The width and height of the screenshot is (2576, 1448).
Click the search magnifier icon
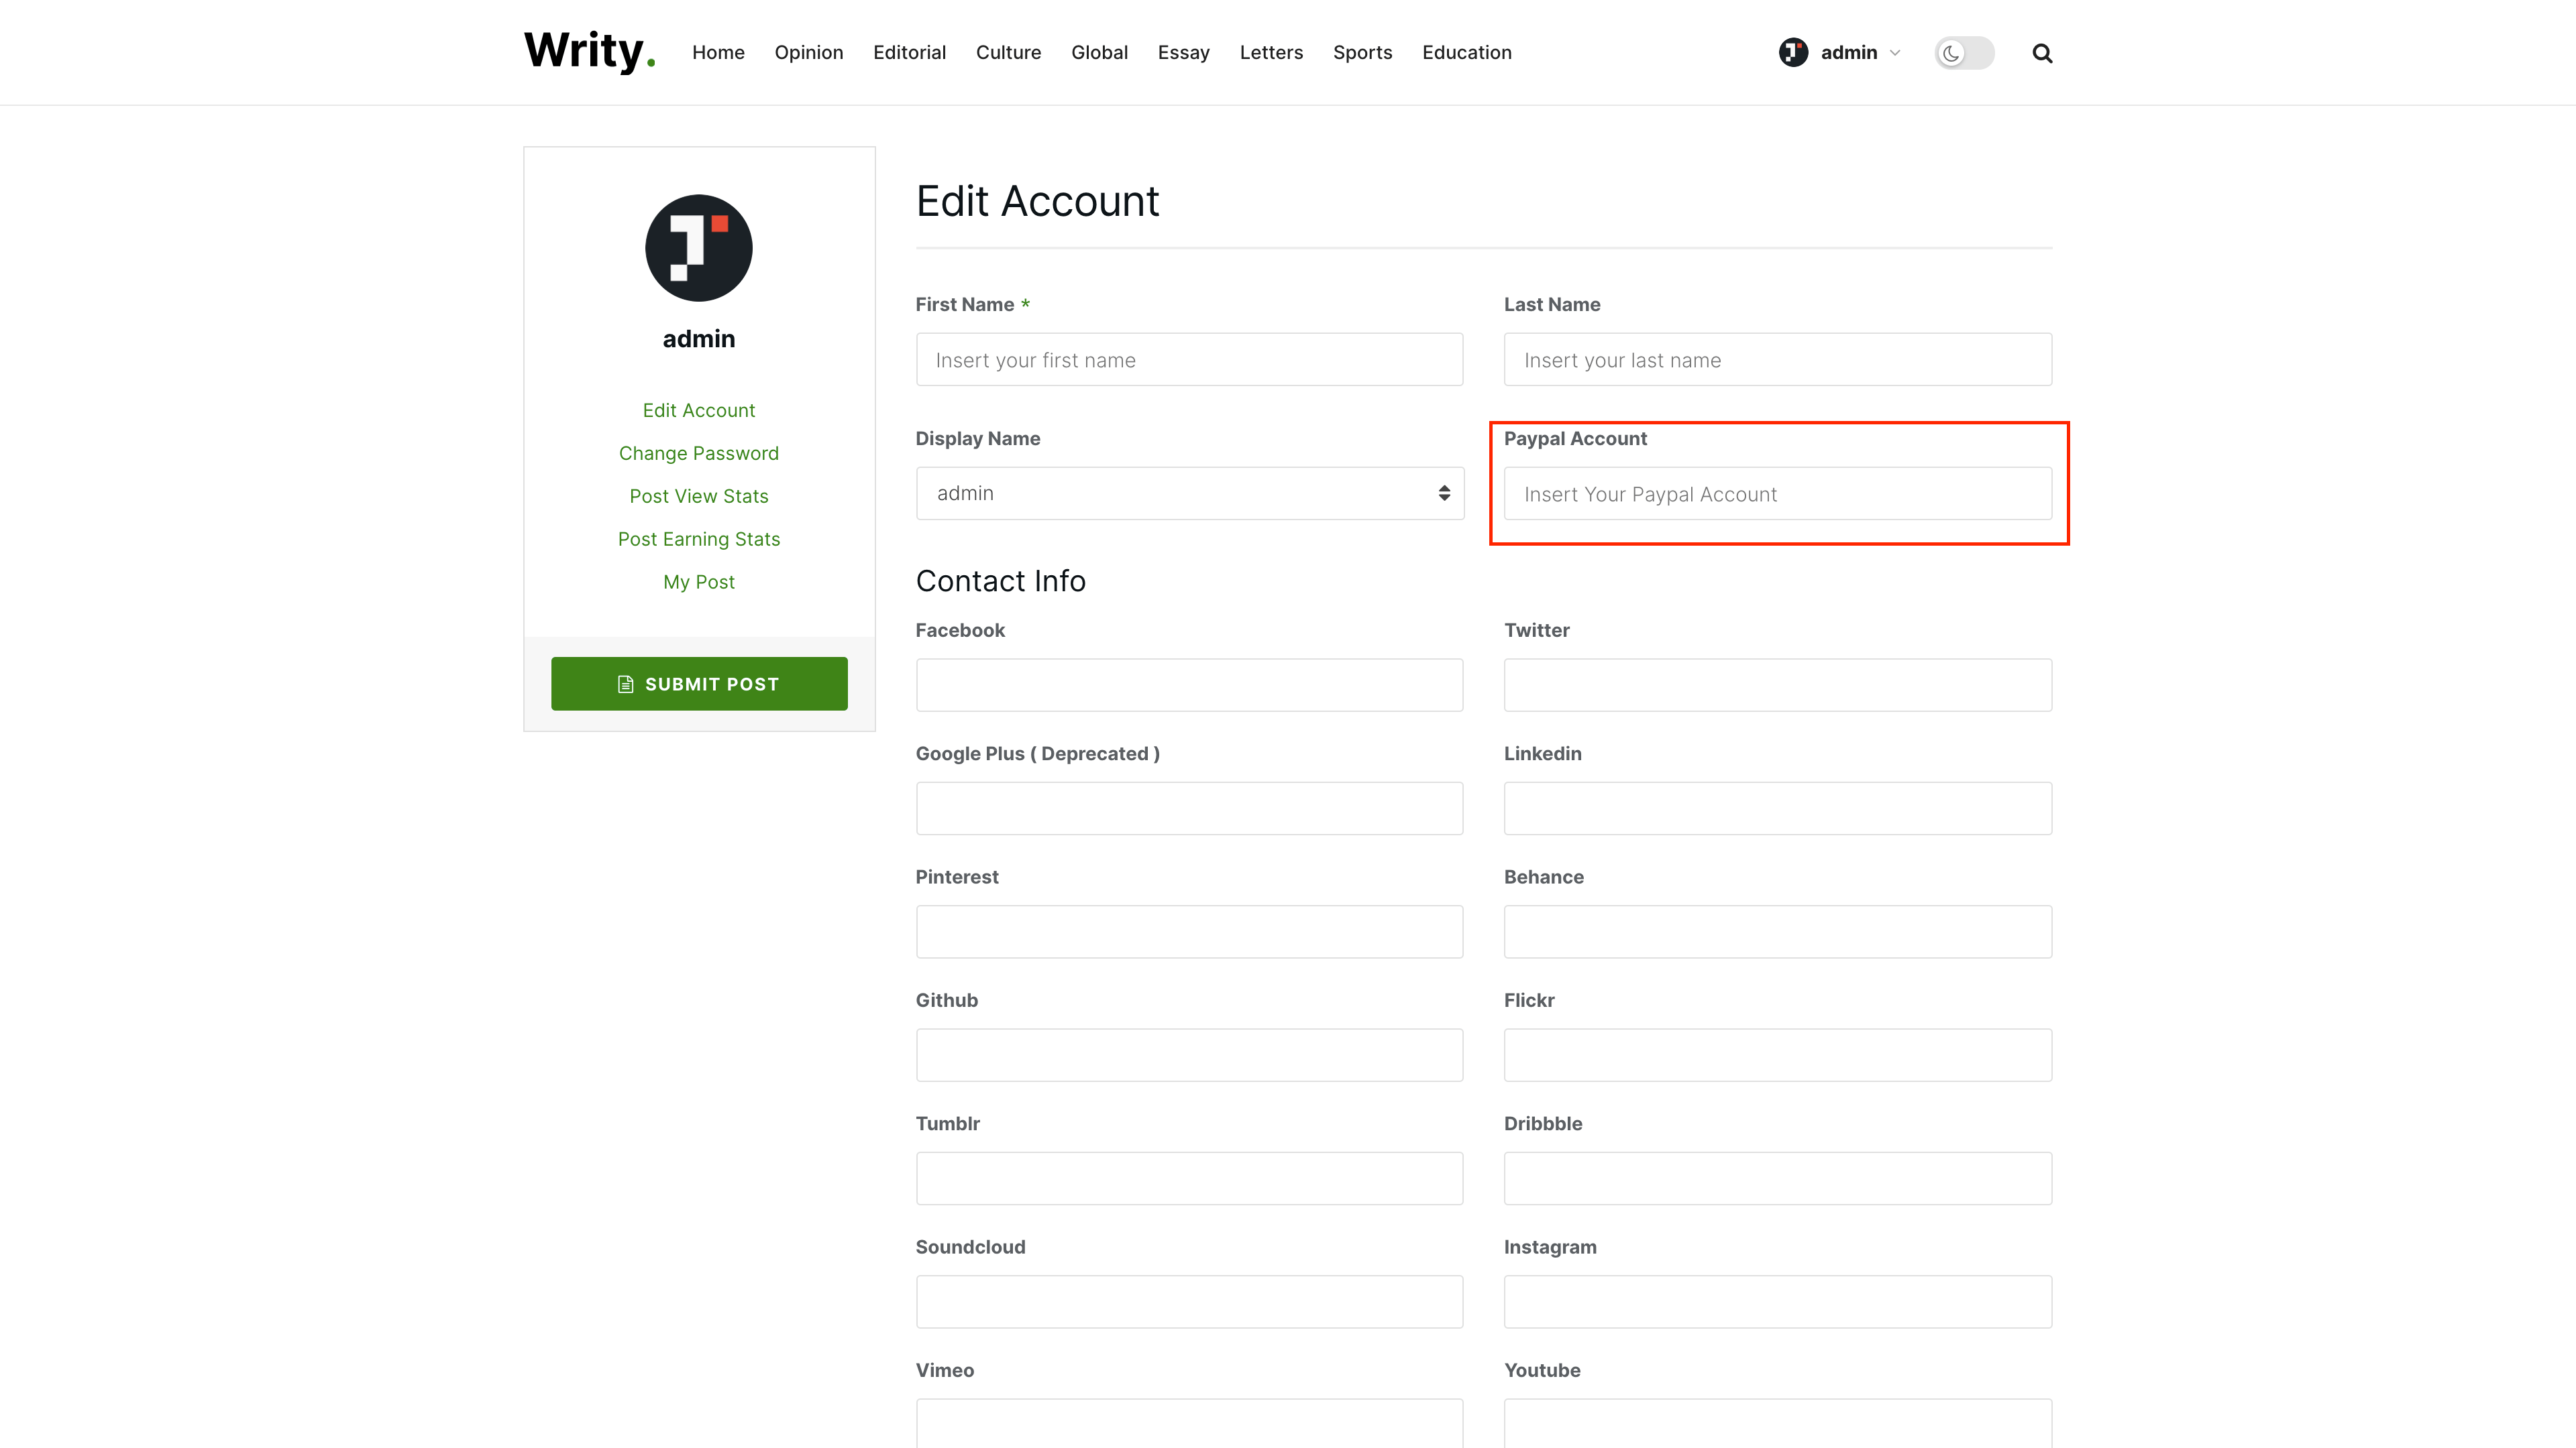click(x=2042, y=53)
